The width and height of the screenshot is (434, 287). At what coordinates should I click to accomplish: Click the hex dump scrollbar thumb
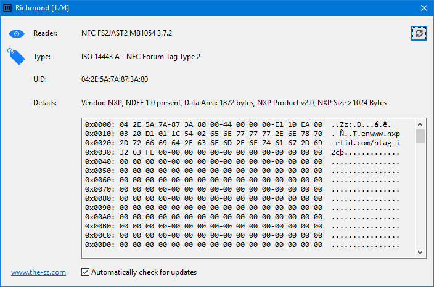pos(420,136)
